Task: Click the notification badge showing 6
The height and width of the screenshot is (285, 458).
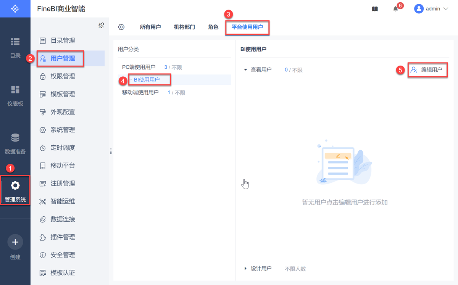Action: (x=400, y=5)
